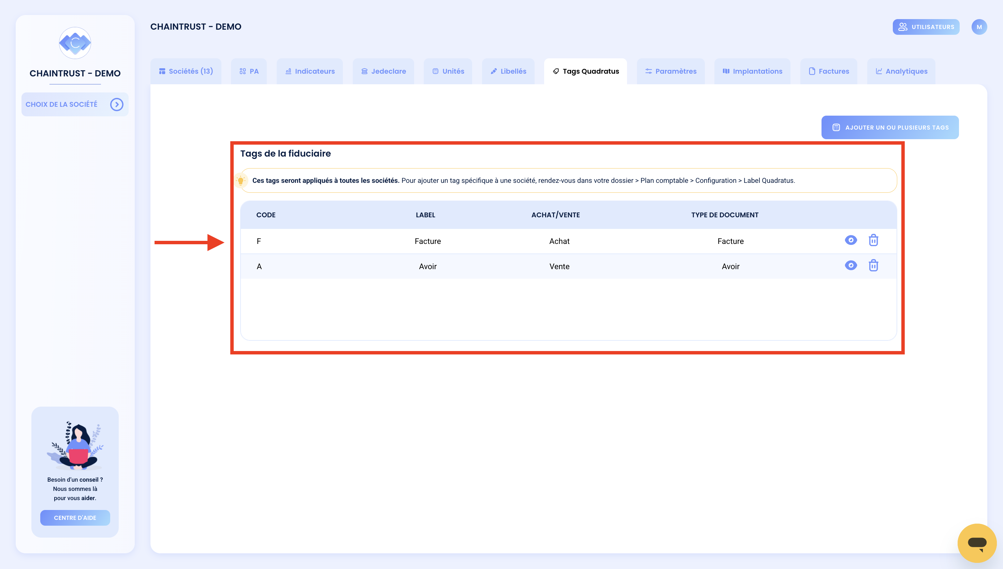
Task: Switch to the PA tab
Action: [249, 71]
